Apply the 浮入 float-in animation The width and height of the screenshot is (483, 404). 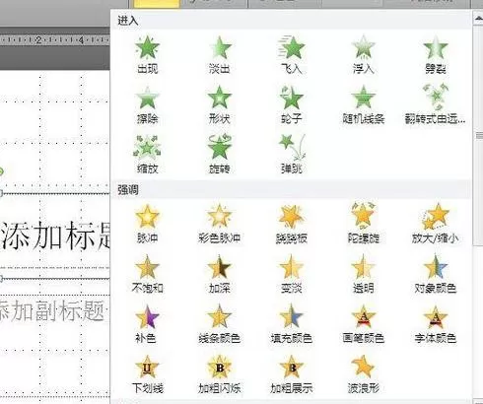(363, 55)
